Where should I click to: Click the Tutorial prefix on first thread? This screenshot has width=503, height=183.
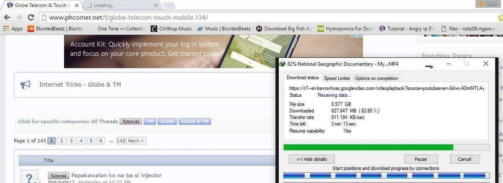click(59, 175)
